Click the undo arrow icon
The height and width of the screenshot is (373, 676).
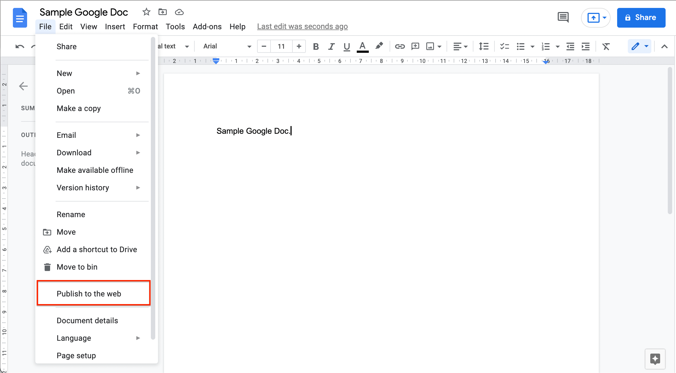point(20,46)
